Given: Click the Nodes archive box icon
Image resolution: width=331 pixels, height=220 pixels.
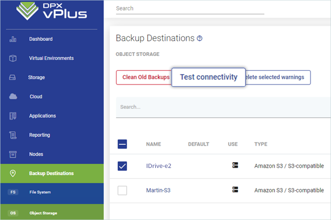Looking at the screenshot, I should (x=13, y=154).
